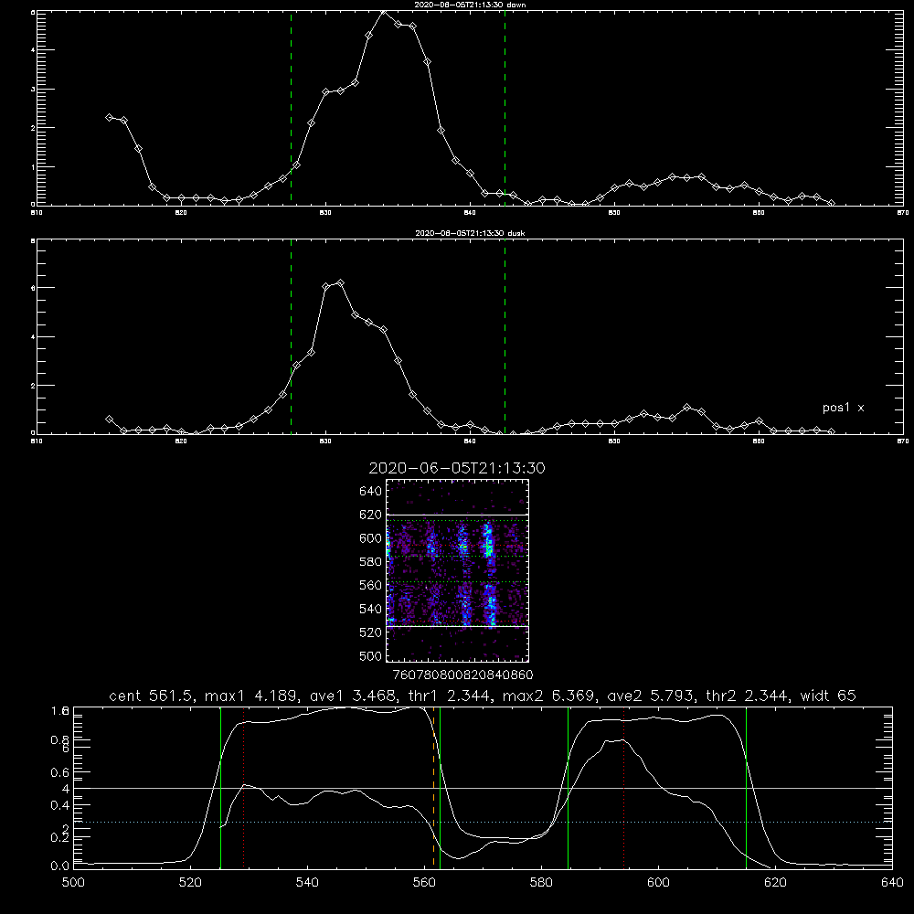This screenshot has width=914, height=914.
Task: Click the '640' label on image y-axis
Action: 370,491
